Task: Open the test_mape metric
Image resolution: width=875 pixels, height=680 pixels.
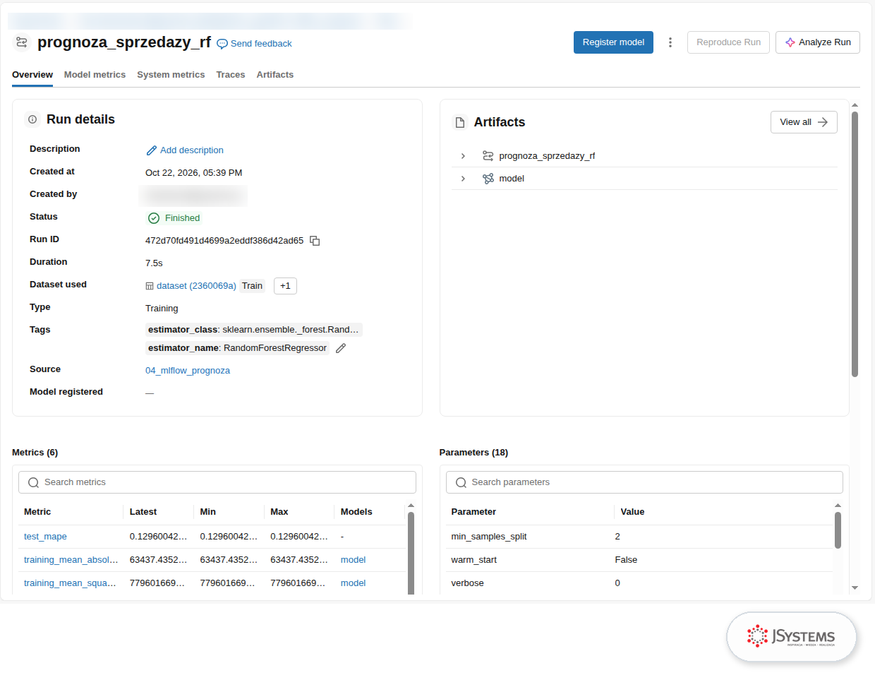Action: 45,537
